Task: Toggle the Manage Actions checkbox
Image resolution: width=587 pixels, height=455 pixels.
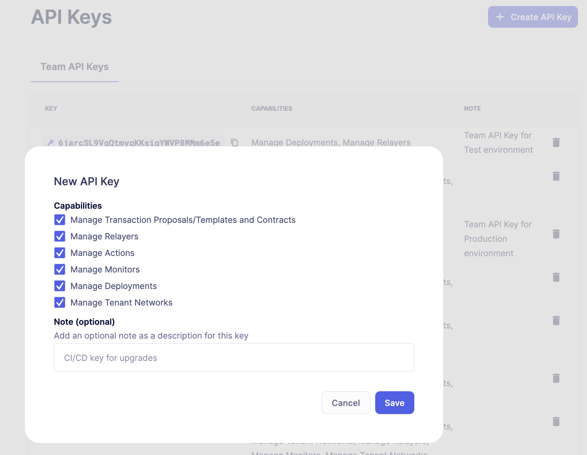Action: [60, 253]
